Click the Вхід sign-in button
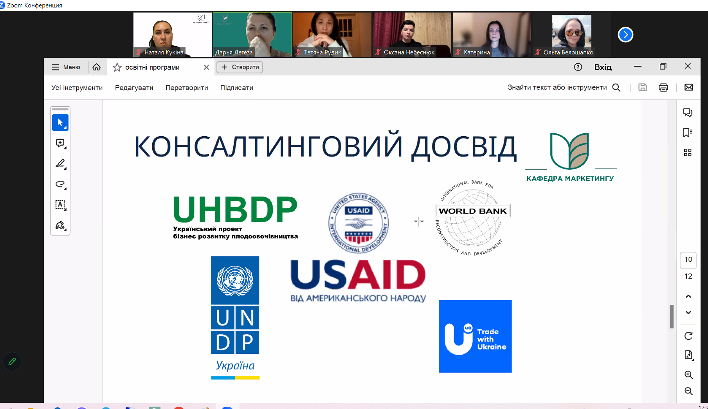 (x=603, y=67)
